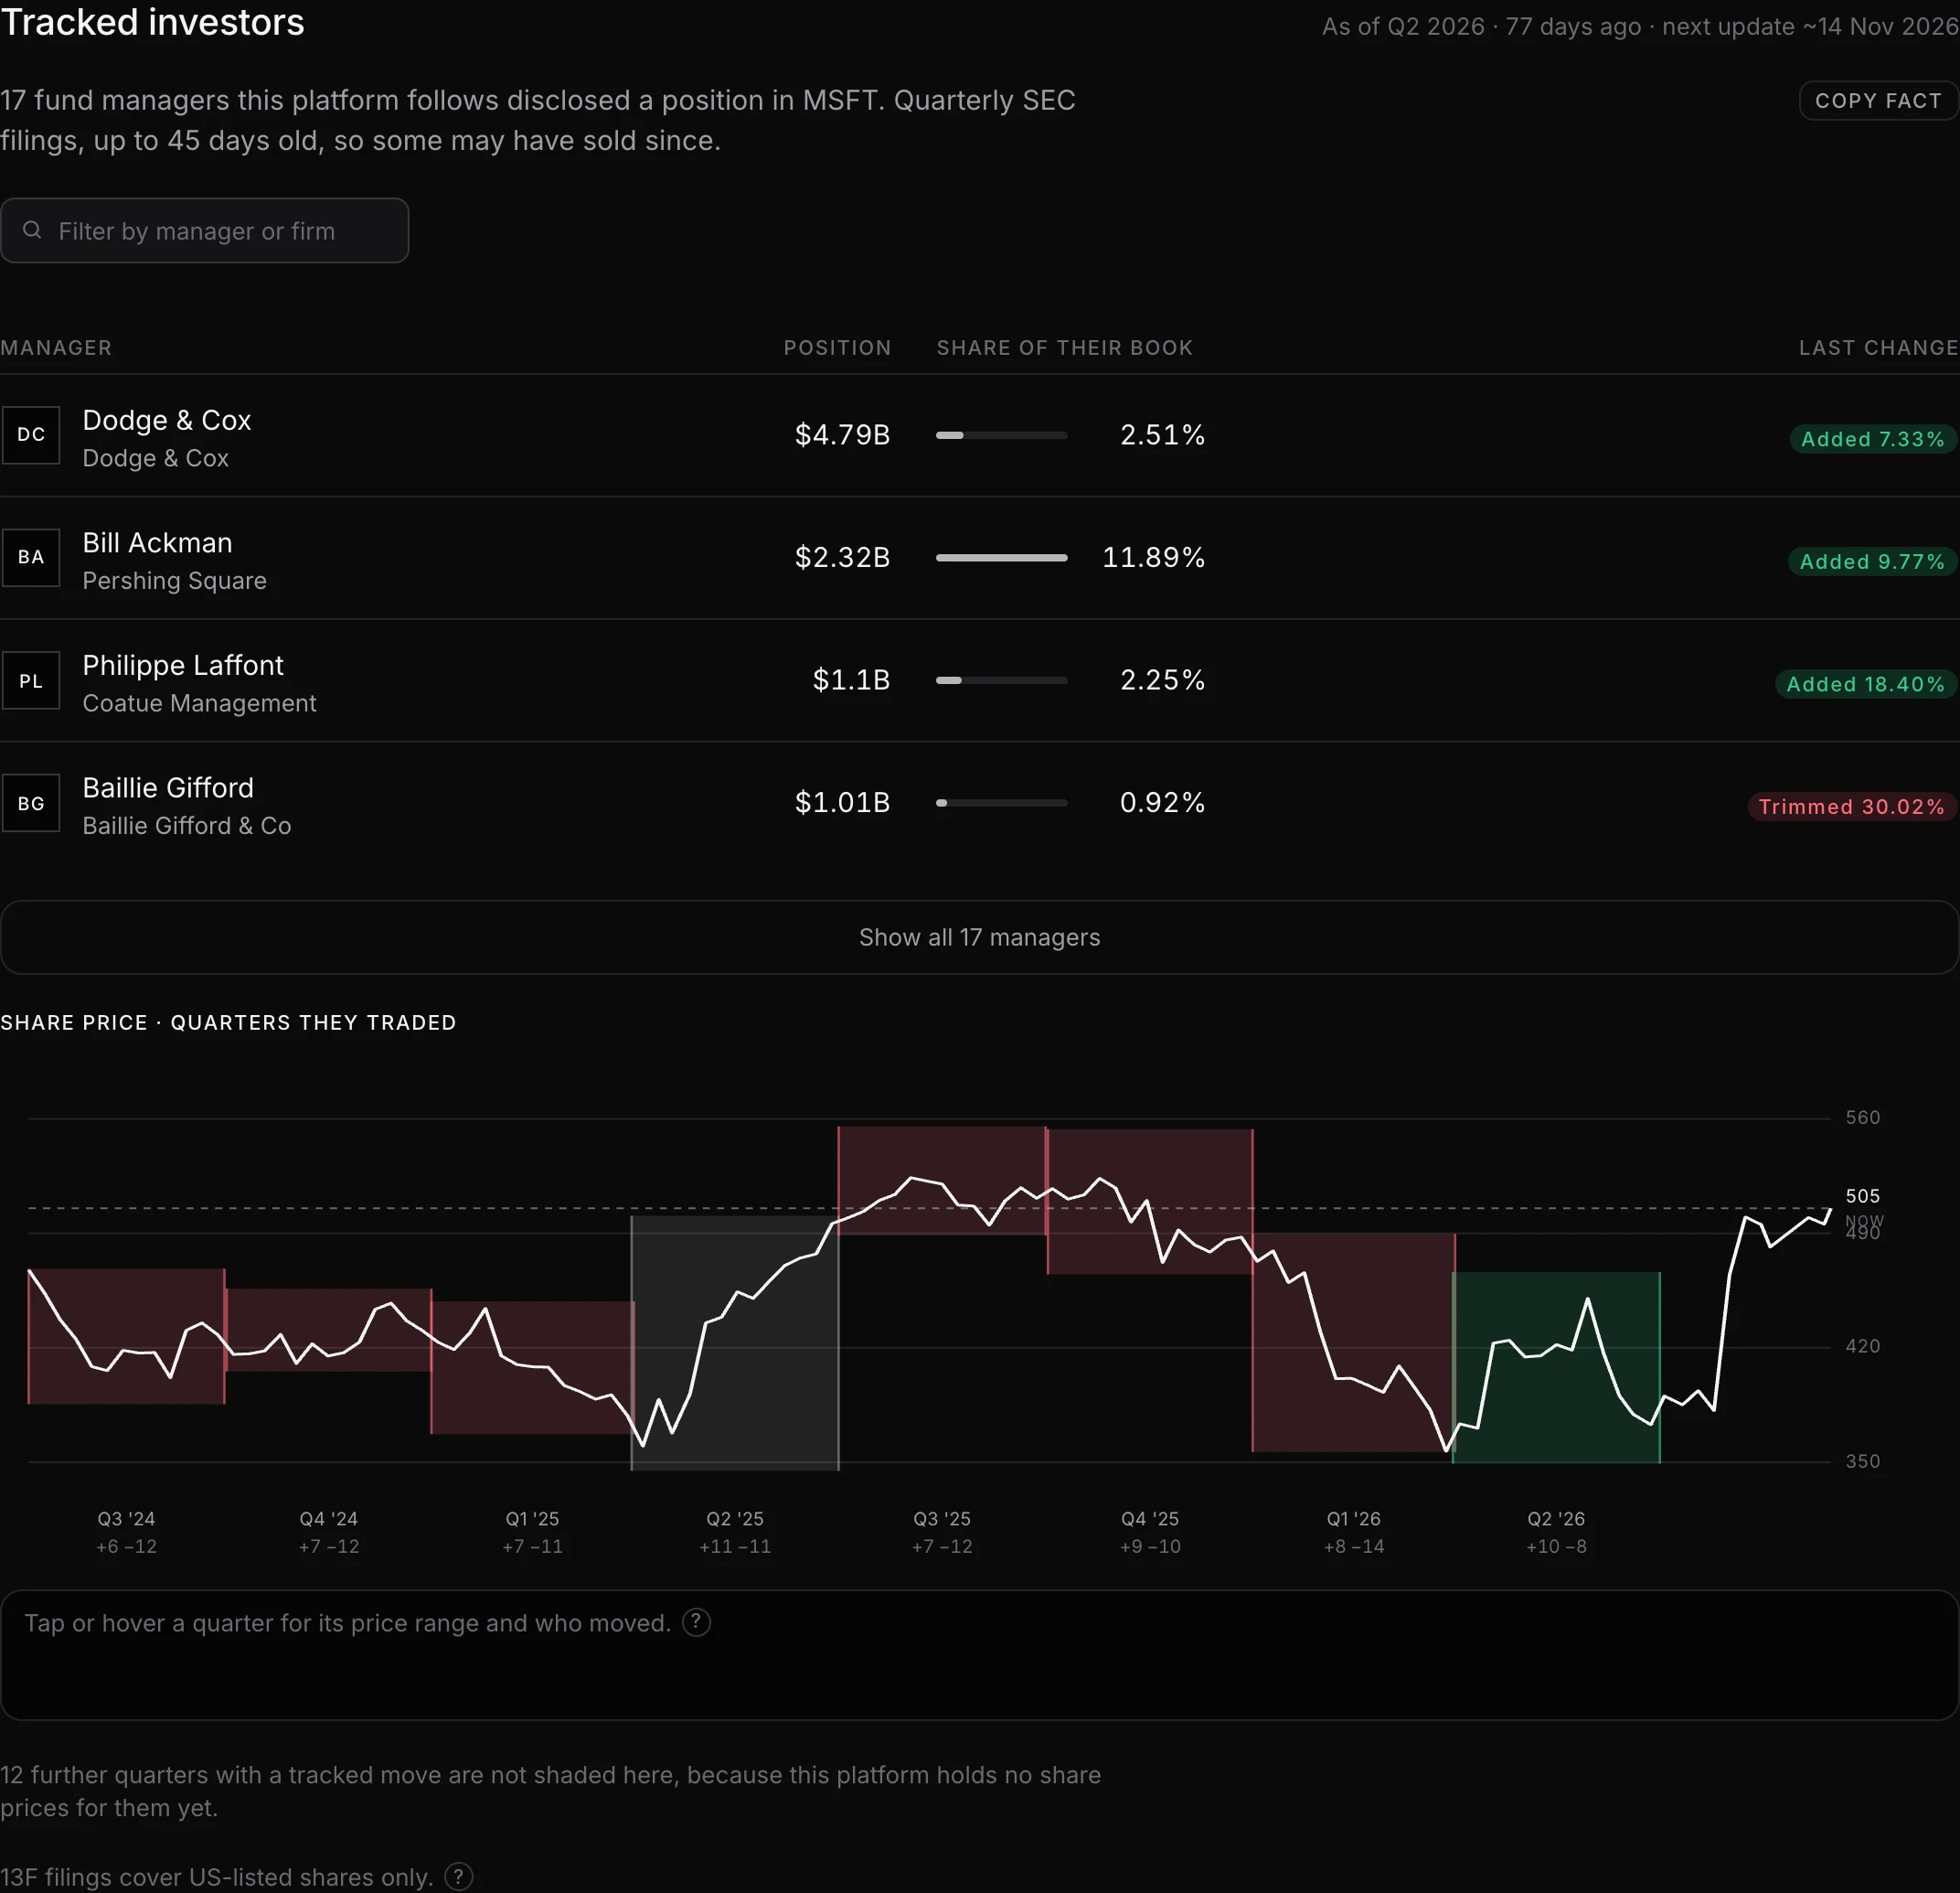
Task: Click the BA avatar badge for Bill Ackman
Action: 31,557
